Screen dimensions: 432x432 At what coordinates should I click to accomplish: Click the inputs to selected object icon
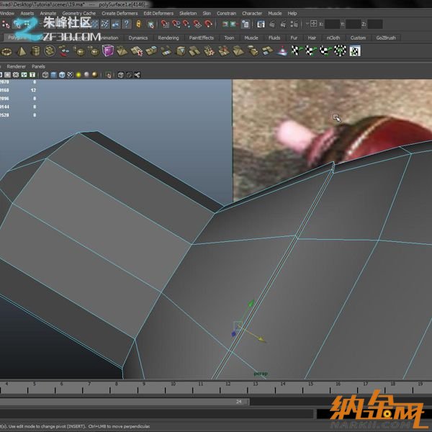225,24
